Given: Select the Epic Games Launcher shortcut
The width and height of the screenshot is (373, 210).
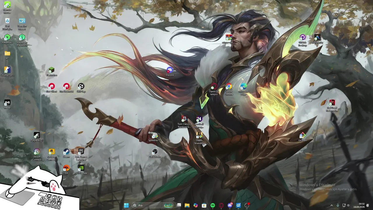Looking at the screenshot, I should pos(81,155).
